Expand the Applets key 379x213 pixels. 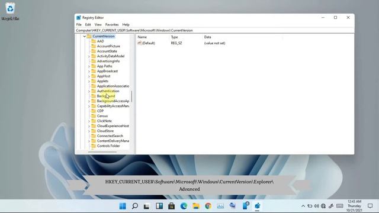[x=89, y=81]
